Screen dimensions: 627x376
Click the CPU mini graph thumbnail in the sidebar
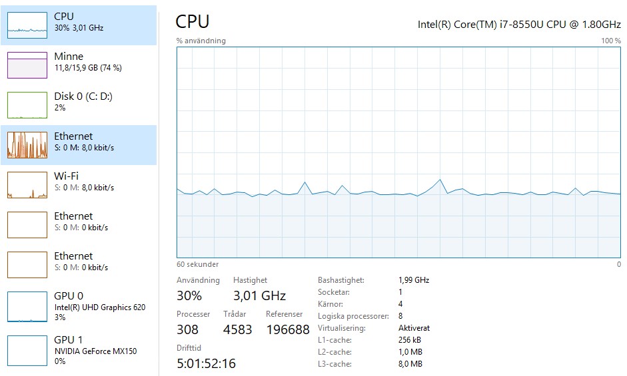(x=27, y=25)
